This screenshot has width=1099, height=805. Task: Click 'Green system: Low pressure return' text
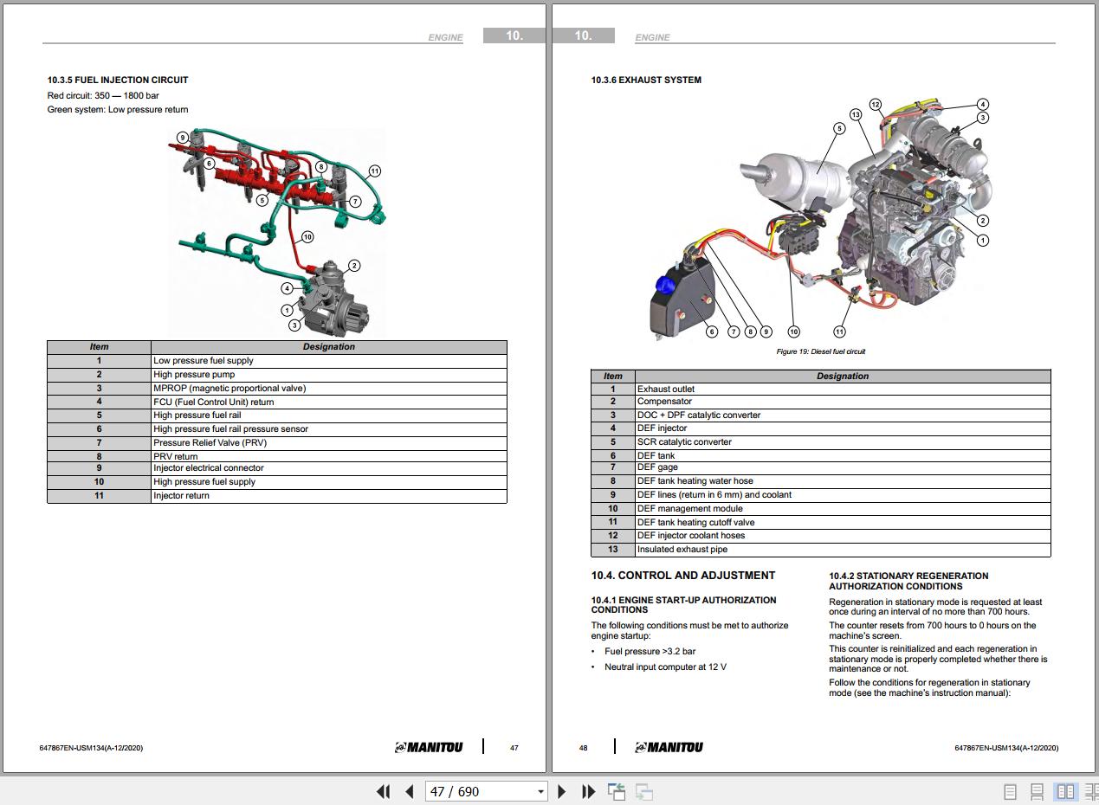pyautogui.click(x=118, y=109)
